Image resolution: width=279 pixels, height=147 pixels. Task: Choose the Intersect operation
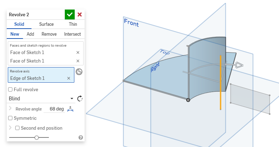click(72, 34)
